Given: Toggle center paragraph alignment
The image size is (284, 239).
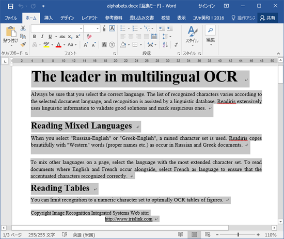Looking at the screenshot, I should [x=131, y=37].
